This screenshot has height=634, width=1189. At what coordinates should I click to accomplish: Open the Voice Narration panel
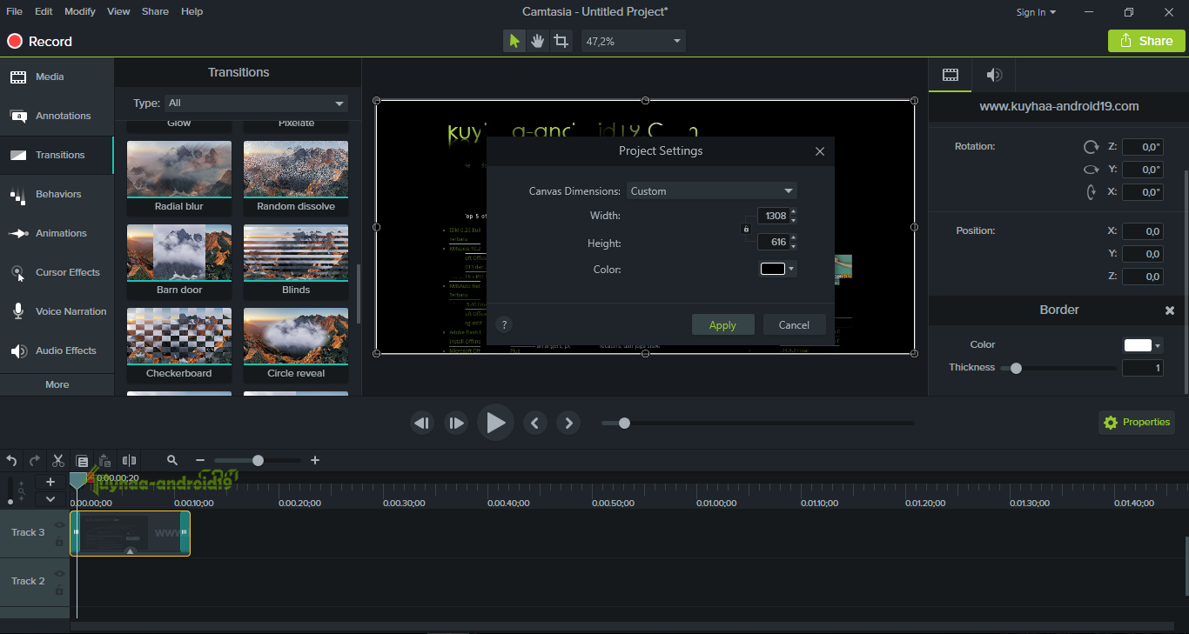(57, 311)
